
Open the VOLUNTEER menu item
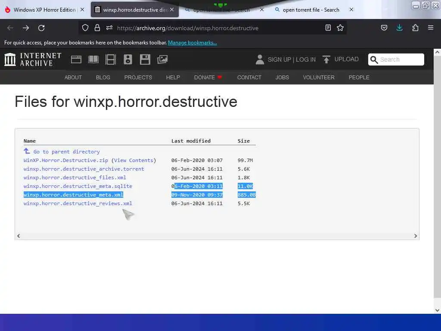[x=319, y=78]
